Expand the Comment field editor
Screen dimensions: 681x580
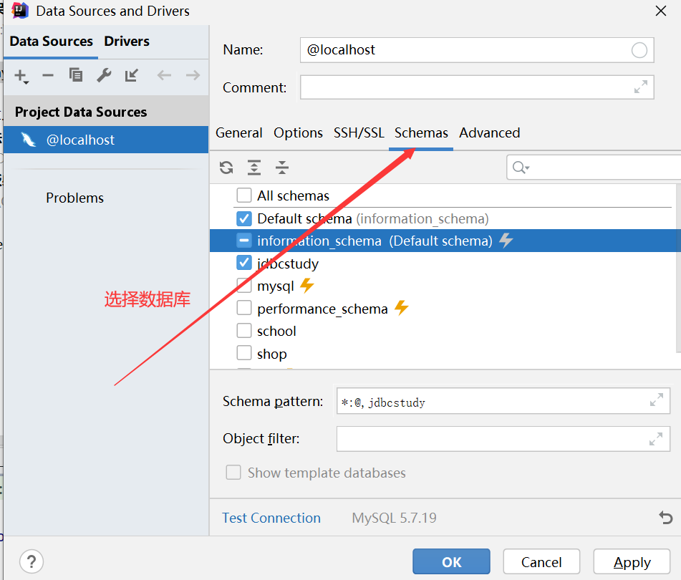641,87
